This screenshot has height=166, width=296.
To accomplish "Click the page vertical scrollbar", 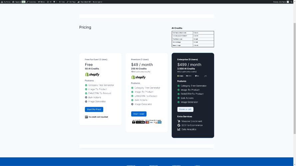I will [294, 78].
